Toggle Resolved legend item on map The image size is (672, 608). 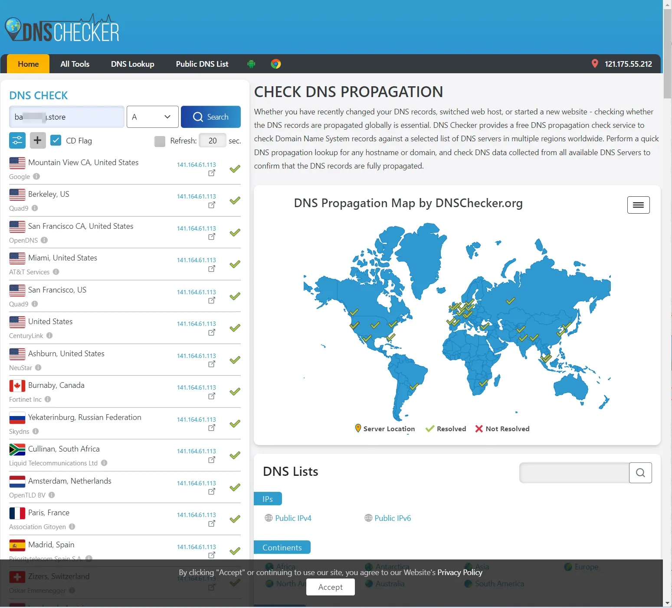446,429
